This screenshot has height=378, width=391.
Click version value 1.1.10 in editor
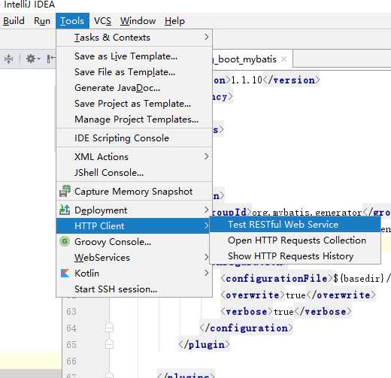[247, 80]
